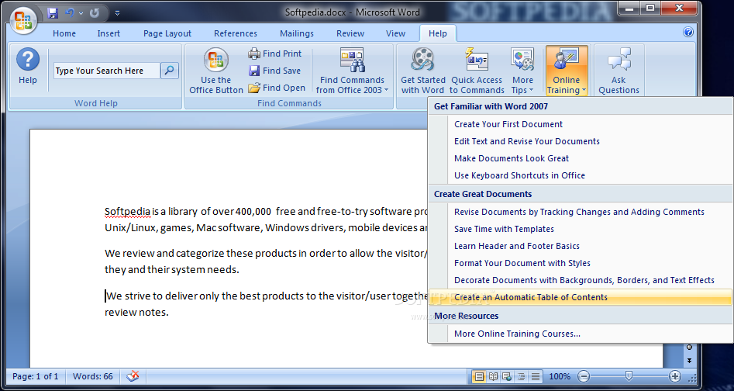Switch to the Insert tab

tap(109, 33)
